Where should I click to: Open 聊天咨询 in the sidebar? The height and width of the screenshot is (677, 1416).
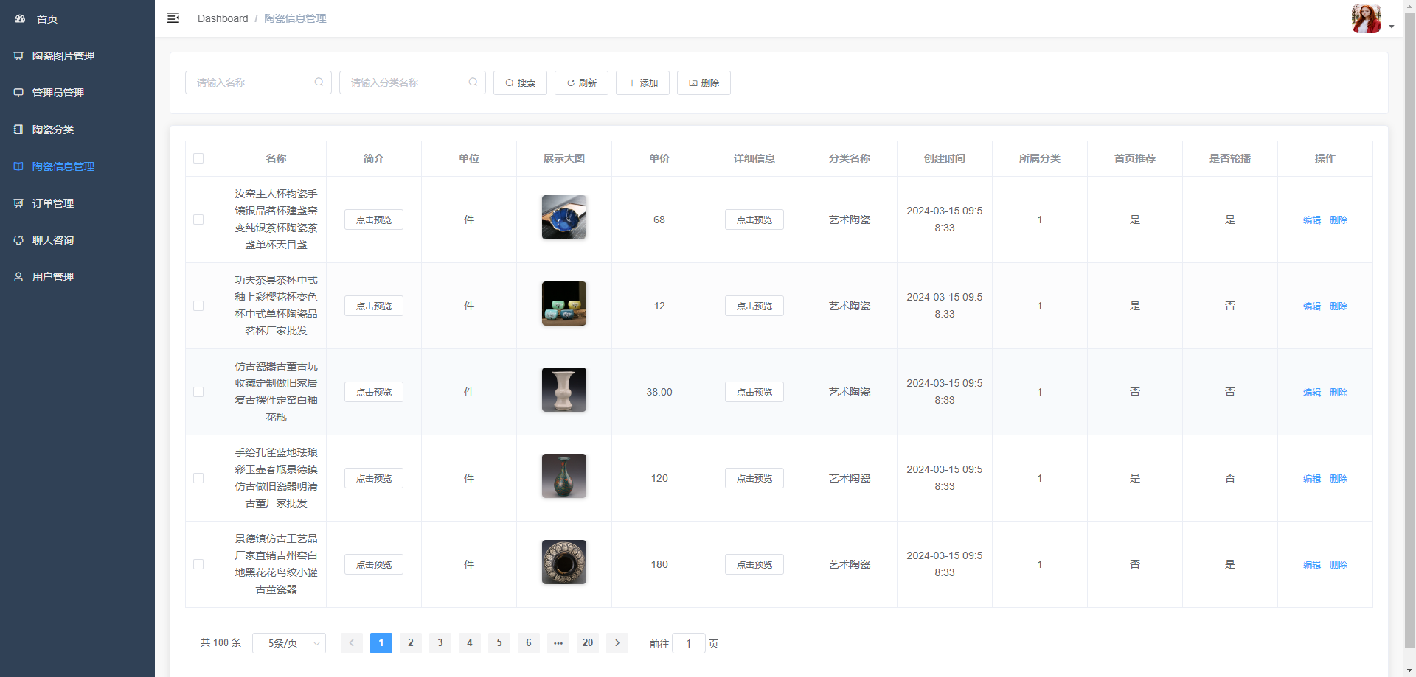[53, 240]
